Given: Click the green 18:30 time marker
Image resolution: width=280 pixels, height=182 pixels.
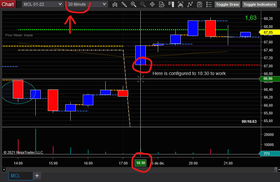Looking at the screenshot, I should click(x=141, y=163).
